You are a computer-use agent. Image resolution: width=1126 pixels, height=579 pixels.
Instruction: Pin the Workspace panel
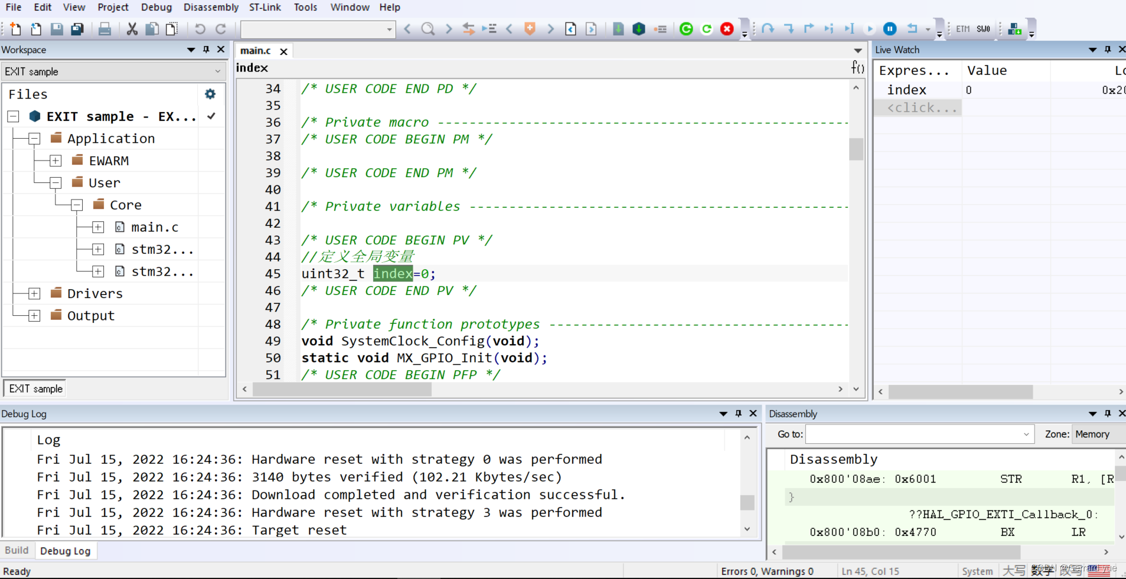[x=206, y=50]
